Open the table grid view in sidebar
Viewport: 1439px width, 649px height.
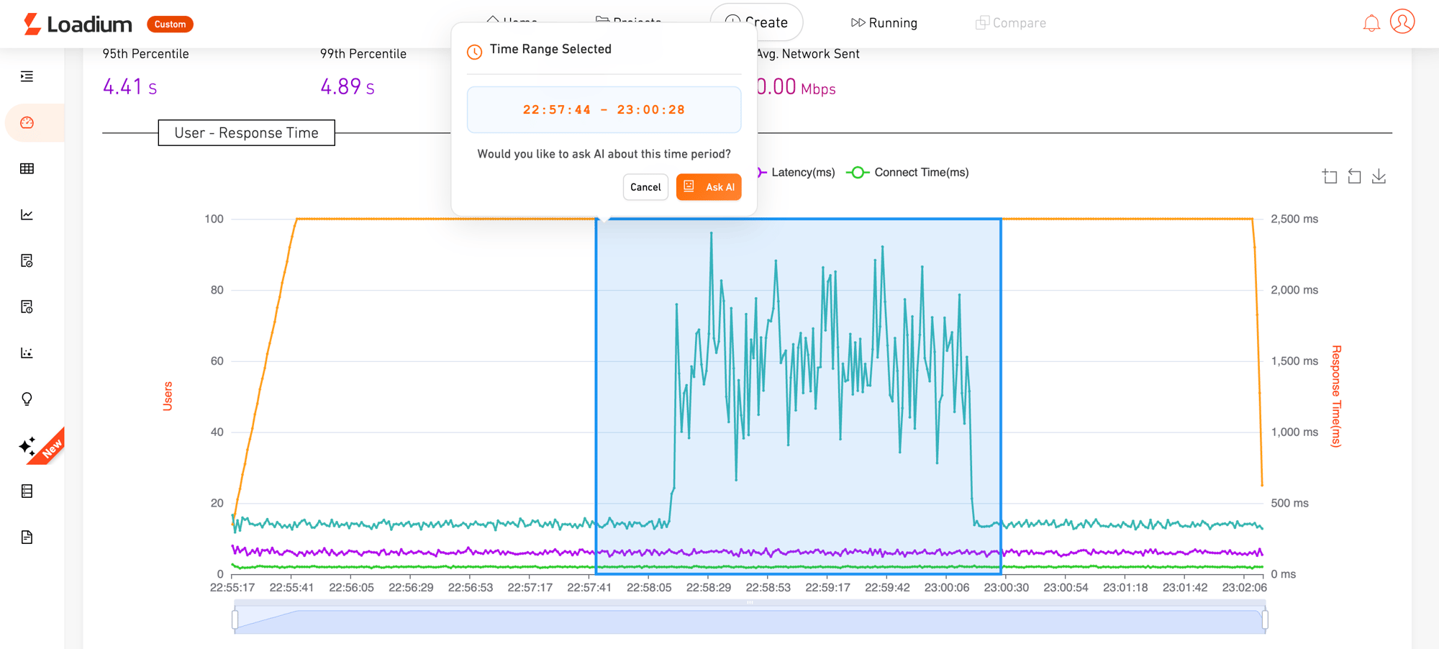click(27, 169)
